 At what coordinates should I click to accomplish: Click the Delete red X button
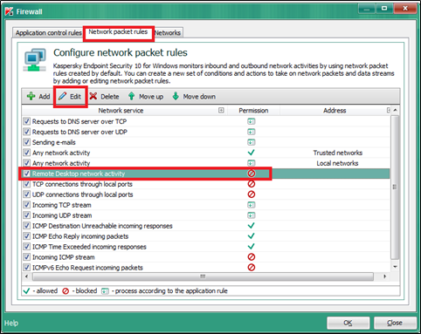click(x=104, y=97)
